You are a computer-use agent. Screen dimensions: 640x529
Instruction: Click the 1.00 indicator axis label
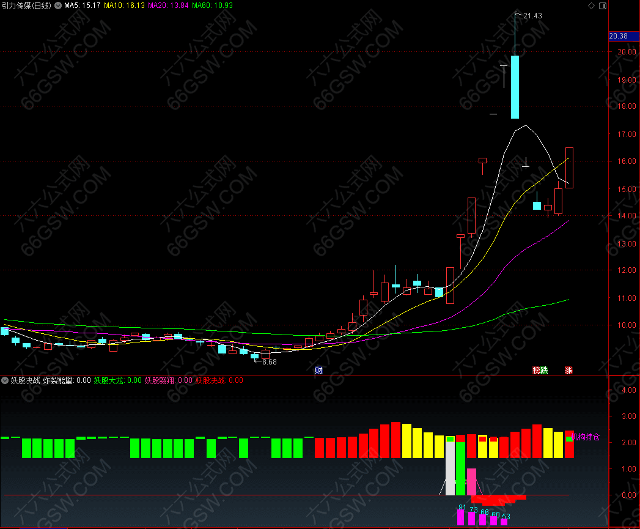[629, 469]
